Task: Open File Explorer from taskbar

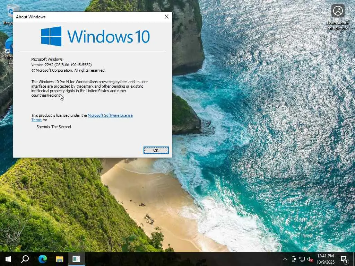Action: coord(59,259)
